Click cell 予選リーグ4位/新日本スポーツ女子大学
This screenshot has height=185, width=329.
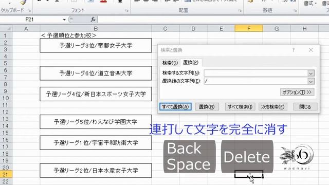click(x=96, y=94)
